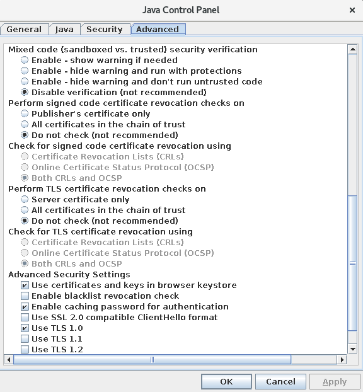
Task: Go to the Security tab
Action: (105, 30)
